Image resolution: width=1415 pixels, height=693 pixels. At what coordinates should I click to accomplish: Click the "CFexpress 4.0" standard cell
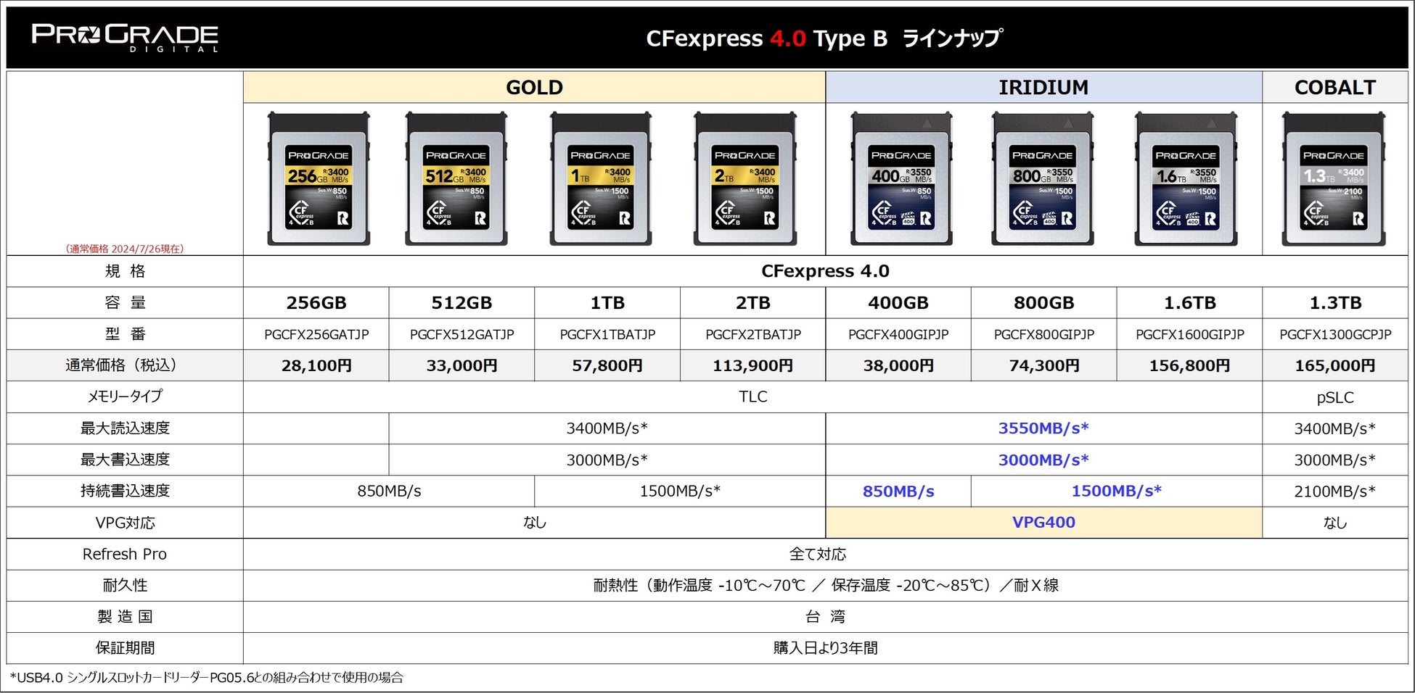pos(825,271)
